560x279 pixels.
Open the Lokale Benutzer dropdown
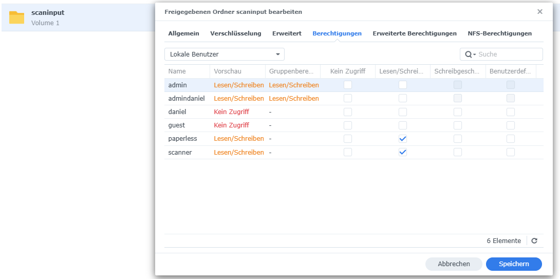(x=225, y=54)
